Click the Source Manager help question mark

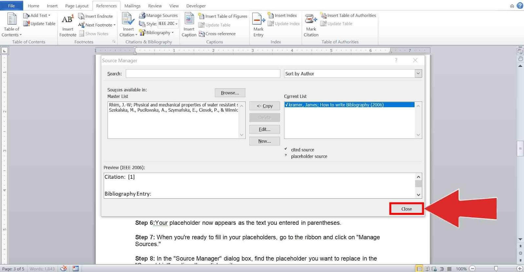coord(396,60)
